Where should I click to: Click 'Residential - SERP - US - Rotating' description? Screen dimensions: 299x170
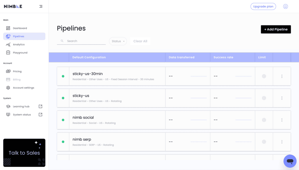(93, 145)
